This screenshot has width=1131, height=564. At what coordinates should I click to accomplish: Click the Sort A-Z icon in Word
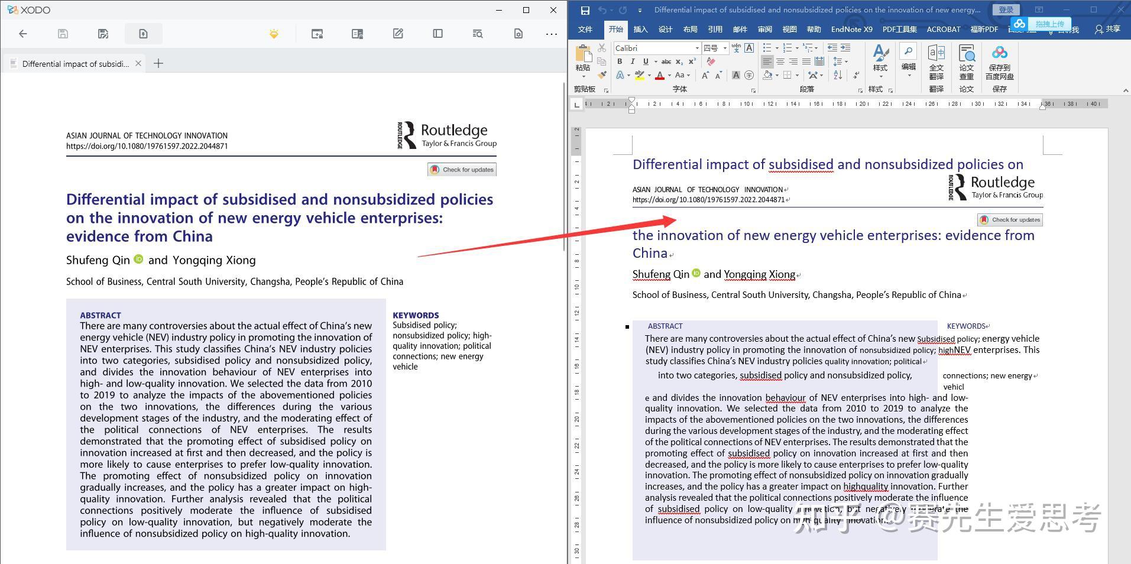(838, 75)
